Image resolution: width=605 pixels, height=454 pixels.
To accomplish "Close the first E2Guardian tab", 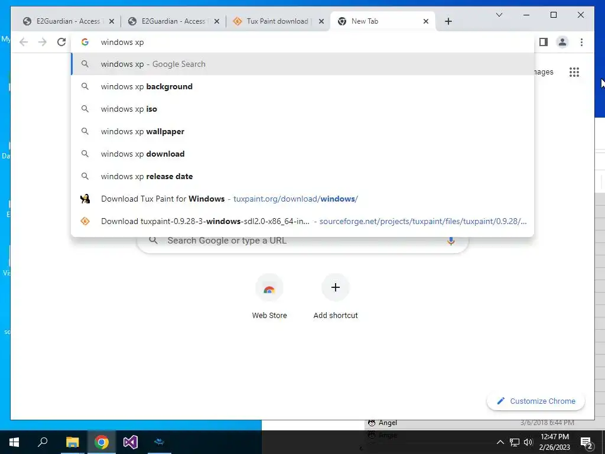I will (112, 22).
